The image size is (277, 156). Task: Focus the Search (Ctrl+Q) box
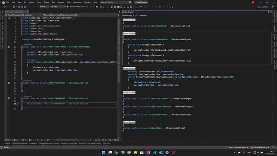coord(116,2)
